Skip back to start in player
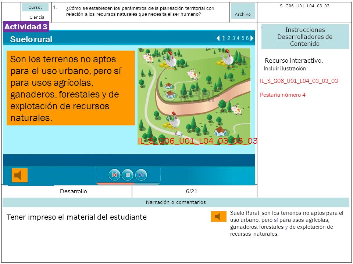This screenshot has height=264, width=353. [114, 175]
